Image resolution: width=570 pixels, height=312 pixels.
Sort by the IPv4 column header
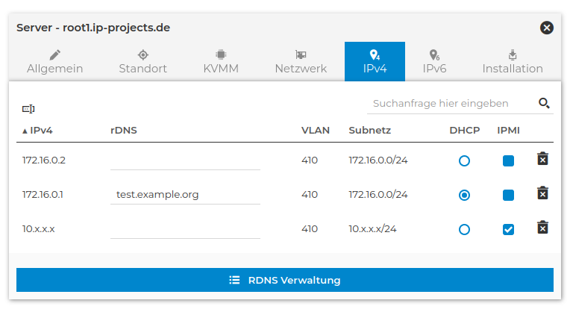[41, 131]
